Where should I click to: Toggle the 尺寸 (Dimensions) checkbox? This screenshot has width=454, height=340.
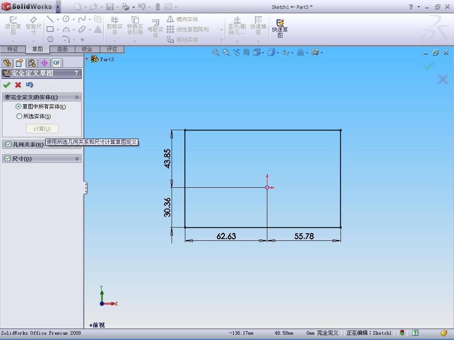[x=8, y=158]
